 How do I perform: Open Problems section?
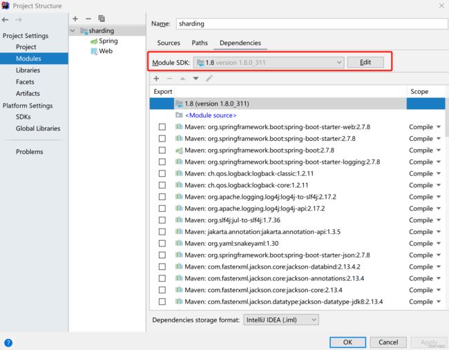[x=30, y=152]
